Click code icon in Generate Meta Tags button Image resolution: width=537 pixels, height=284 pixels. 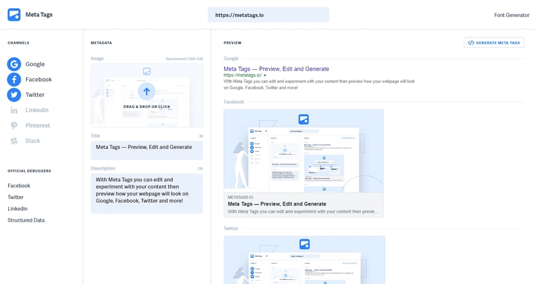(x=471, y=43)
